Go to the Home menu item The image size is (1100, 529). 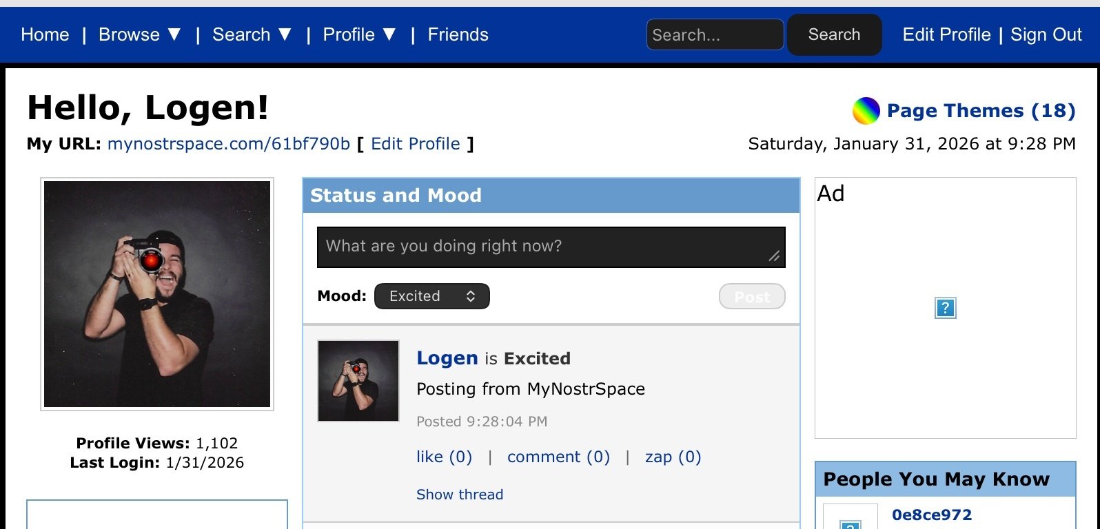pos(45,34)
